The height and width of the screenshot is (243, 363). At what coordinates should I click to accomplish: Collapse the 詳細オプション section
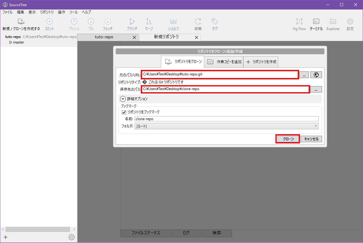[x=123, y=99]
